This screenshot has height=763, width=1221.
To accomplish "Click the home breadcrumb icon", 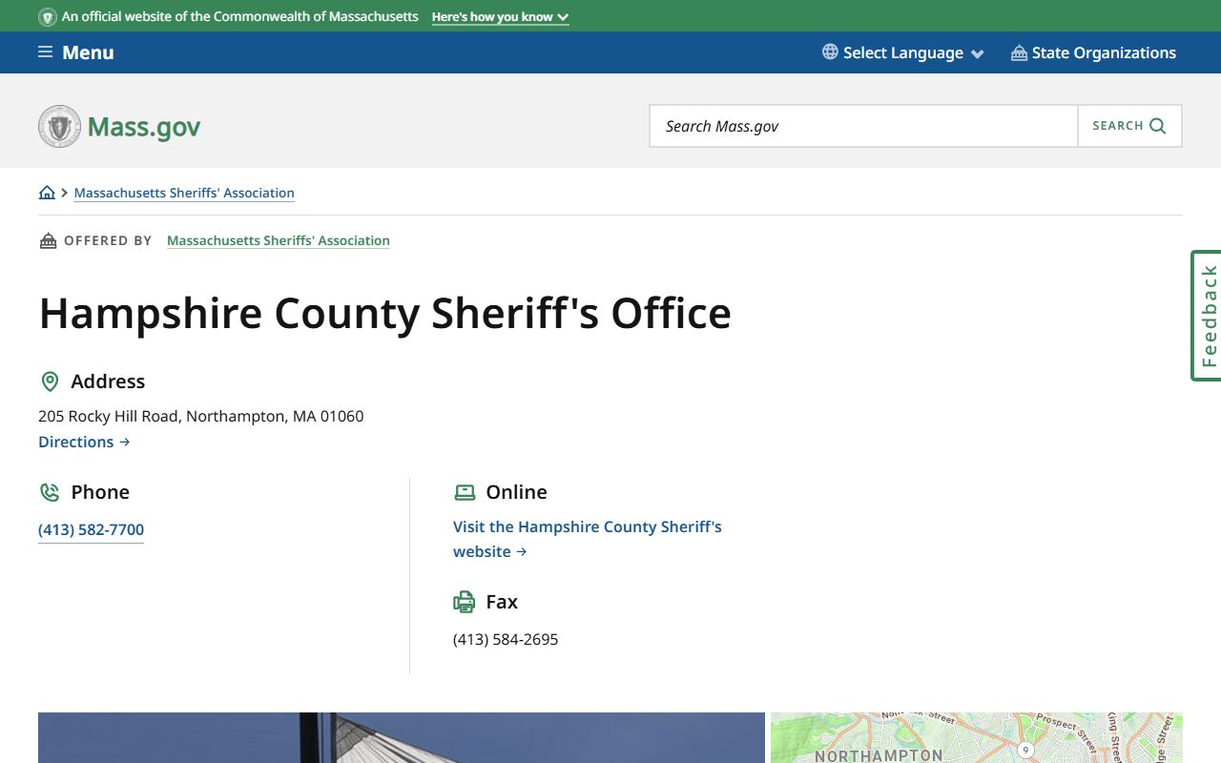I will [47, 193].
